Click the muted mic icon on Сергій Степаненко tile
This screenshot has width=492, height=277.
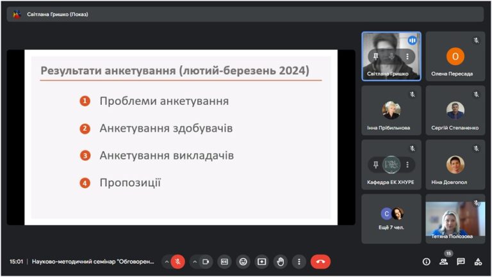point(477,94)
